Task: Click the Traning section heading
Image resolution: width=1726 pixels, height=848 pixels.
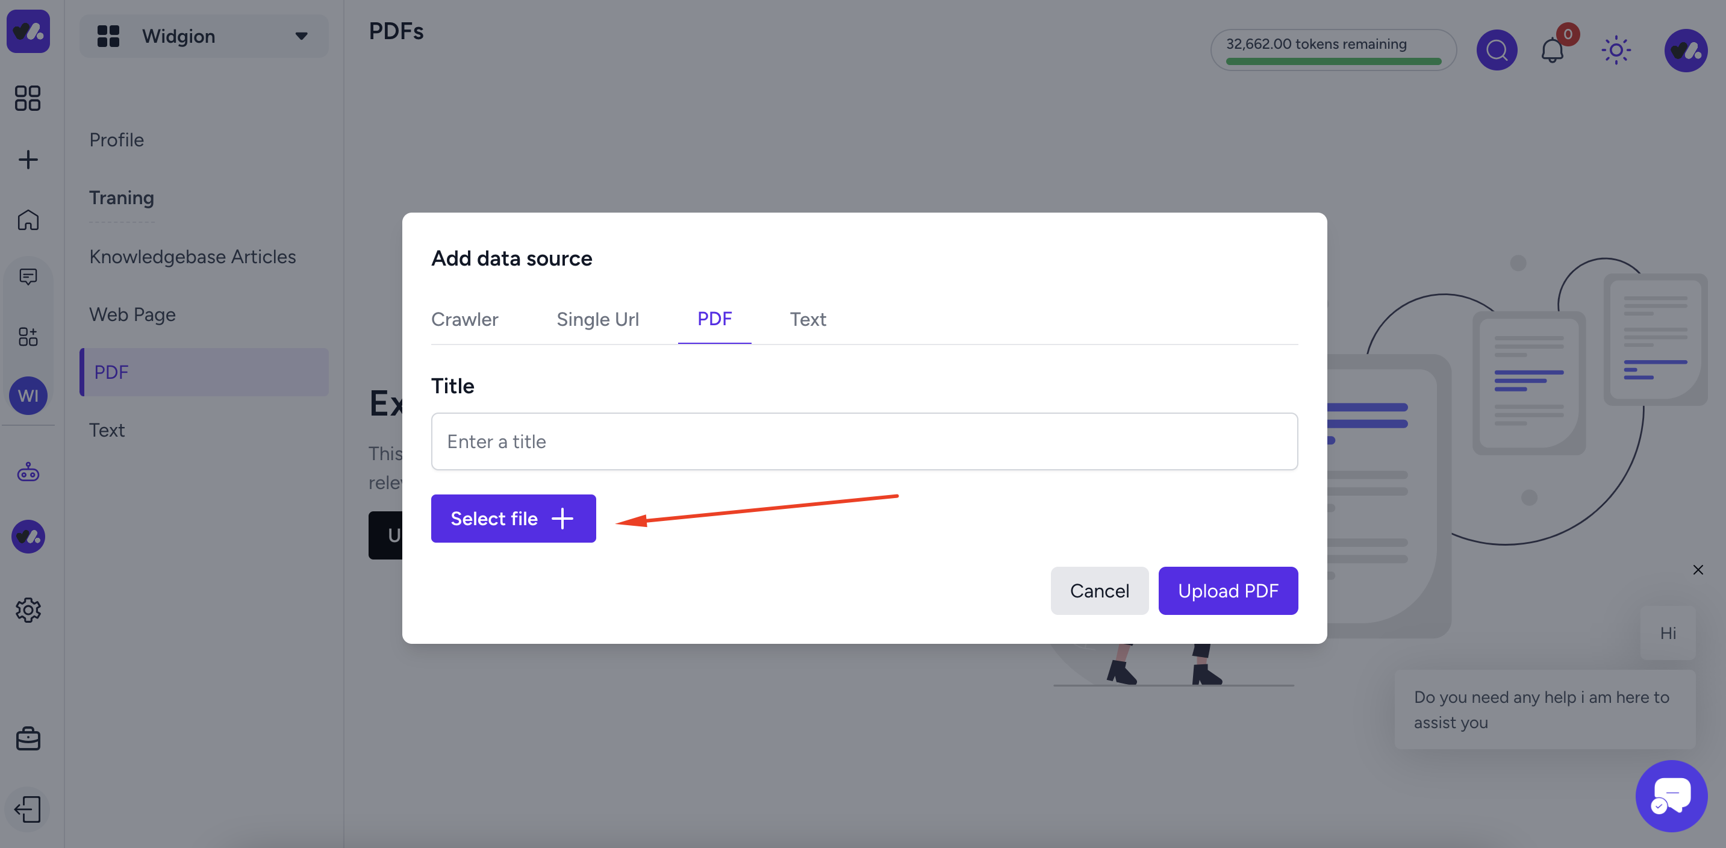Action: click(122, 198)
